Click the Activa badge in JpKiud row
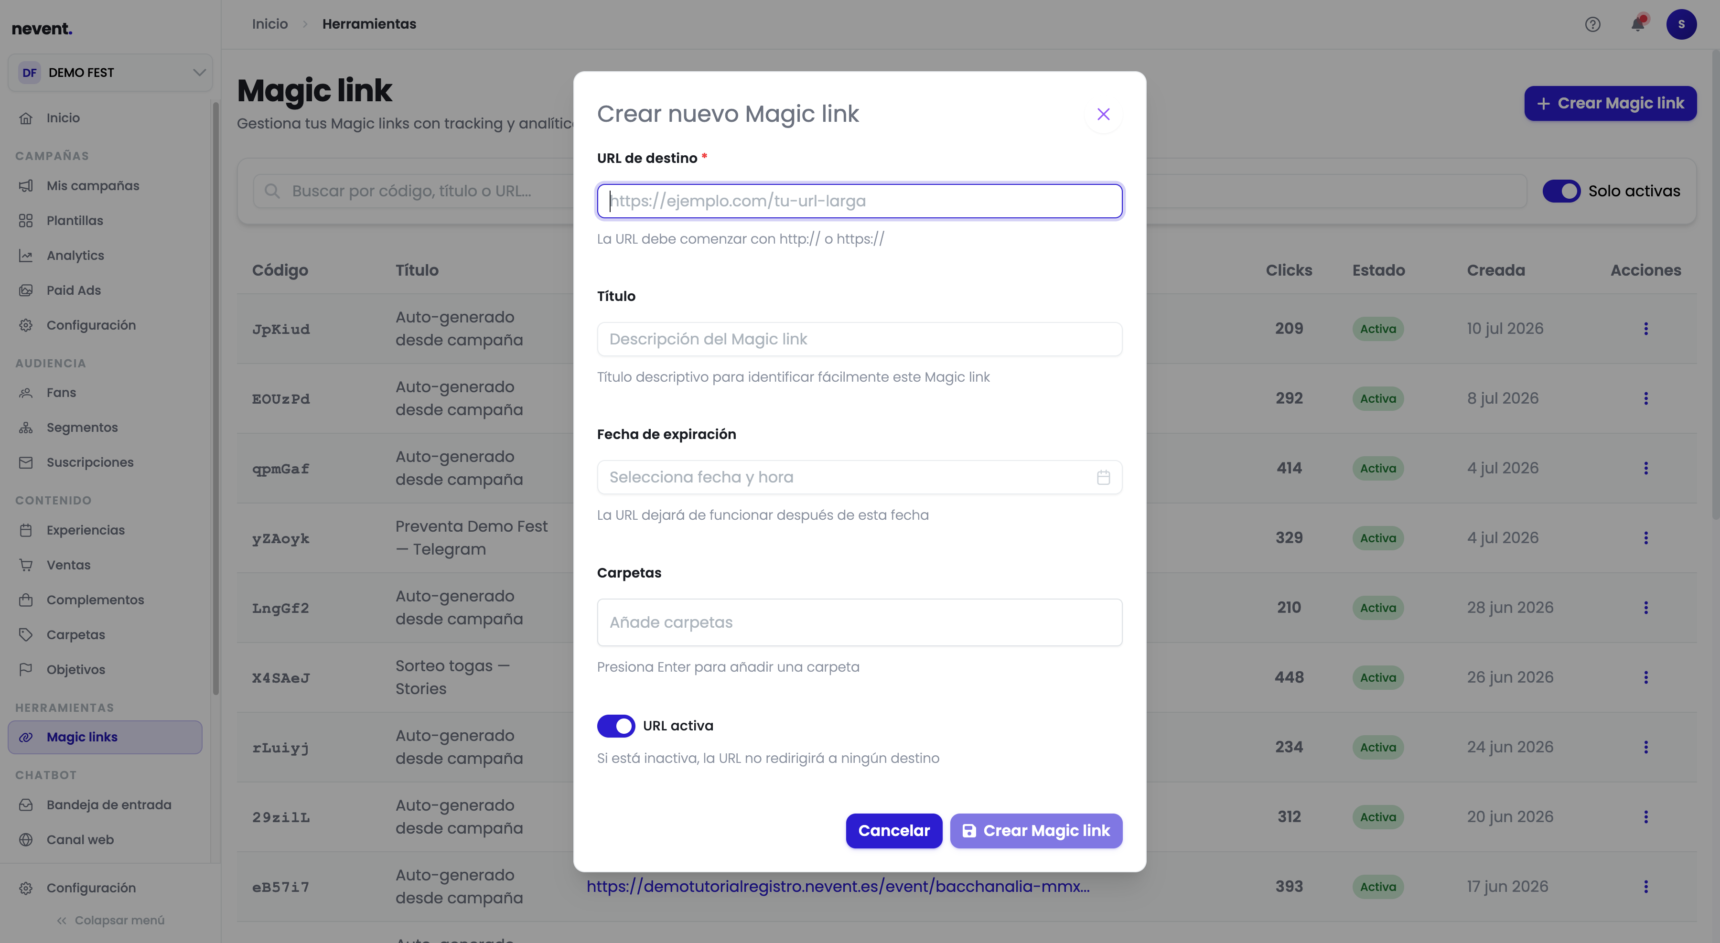The width and height of the screenshot is (1720, 943). [x=1378, y=328]
